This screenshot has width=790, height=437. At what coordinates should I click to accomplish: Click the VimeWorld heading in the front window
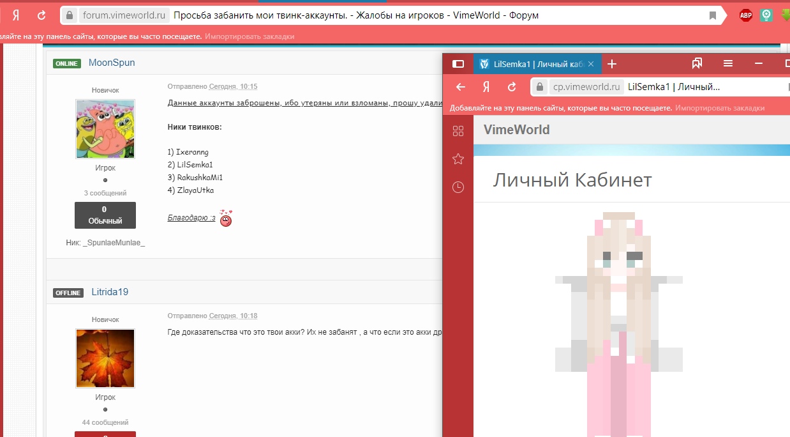(516, 130)
